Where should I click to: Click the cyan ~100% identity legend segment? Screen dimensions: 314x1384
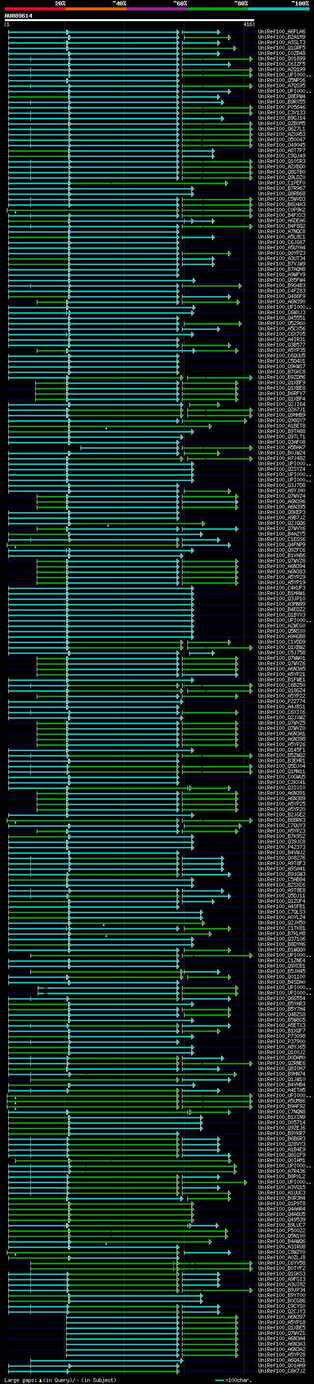tap(279, 9)
